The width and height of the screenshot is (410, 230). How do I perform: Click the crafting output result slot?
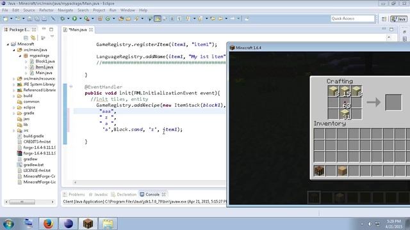coord(393,102)
